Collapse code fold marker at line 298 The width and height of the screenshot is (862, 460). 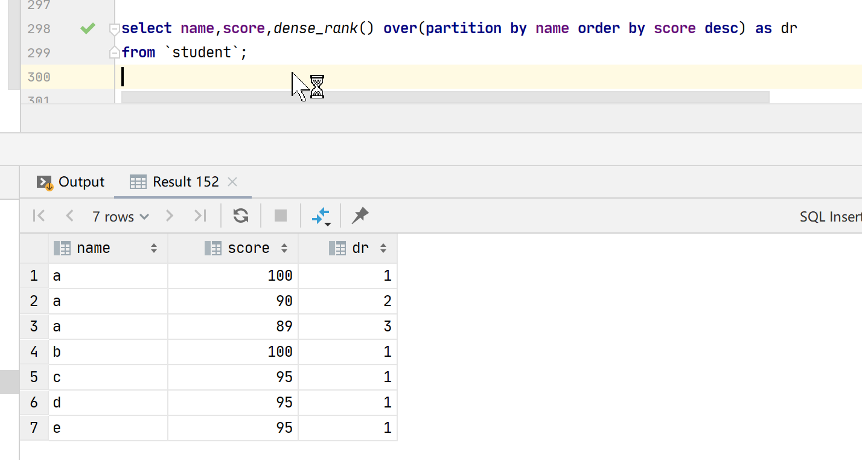click(114, 29)
